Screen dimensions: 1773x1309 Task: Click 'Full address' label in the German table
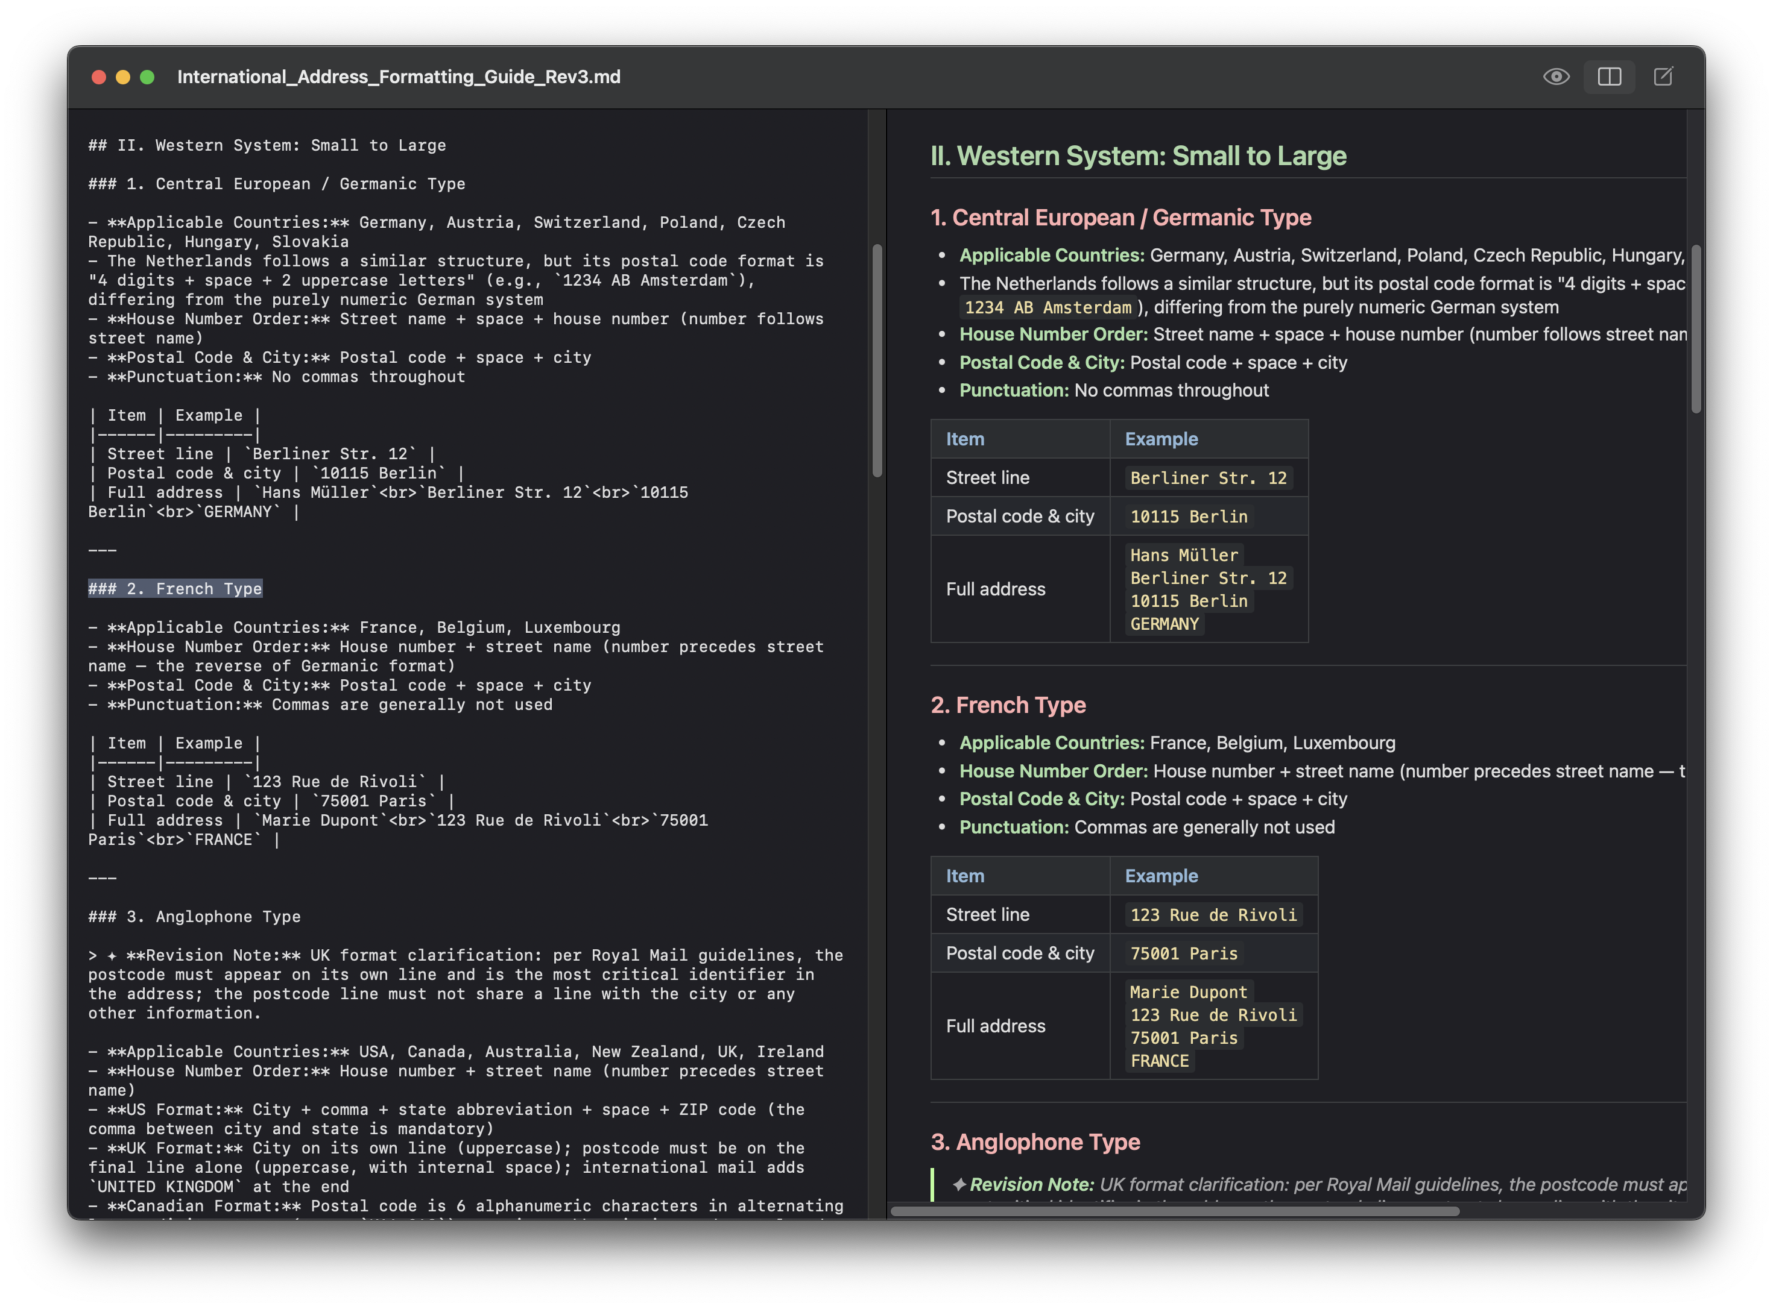click(x=995, y=589)
